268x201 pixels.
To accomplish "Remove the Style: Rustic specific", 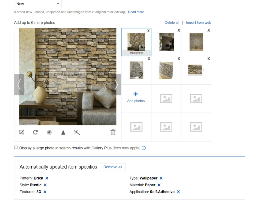I will point(45,185).
